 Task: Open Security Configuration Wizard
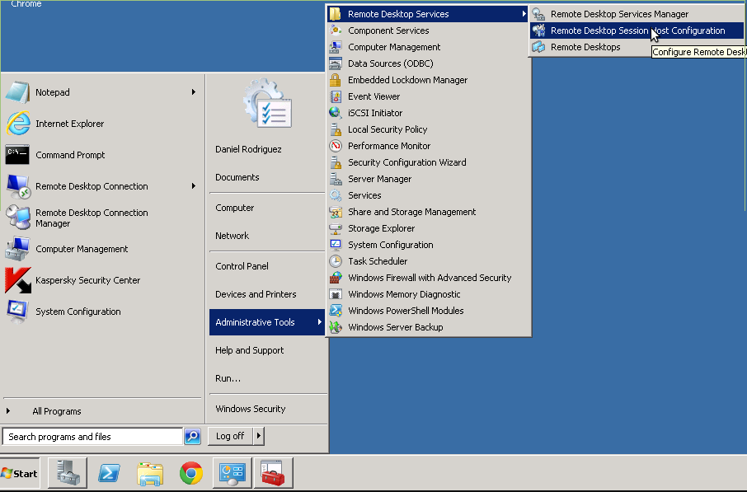click(428, 162)
